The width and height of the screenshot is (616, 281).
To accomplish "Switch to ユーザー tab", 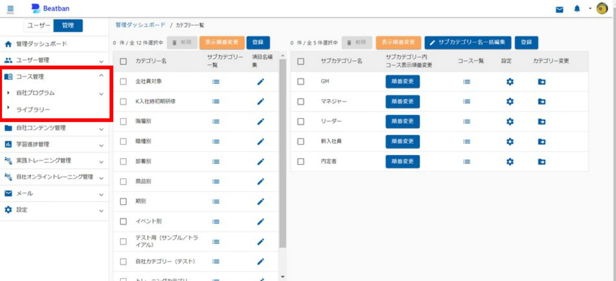I will coord(39,25).
